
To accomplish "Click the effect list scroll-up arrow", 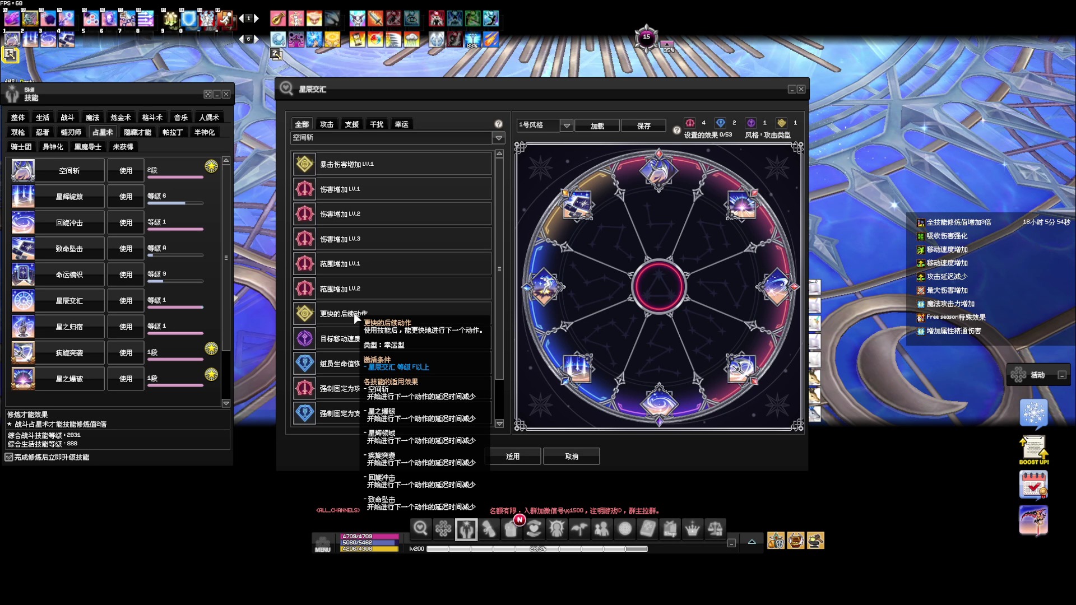I will [x=499, y=153].
